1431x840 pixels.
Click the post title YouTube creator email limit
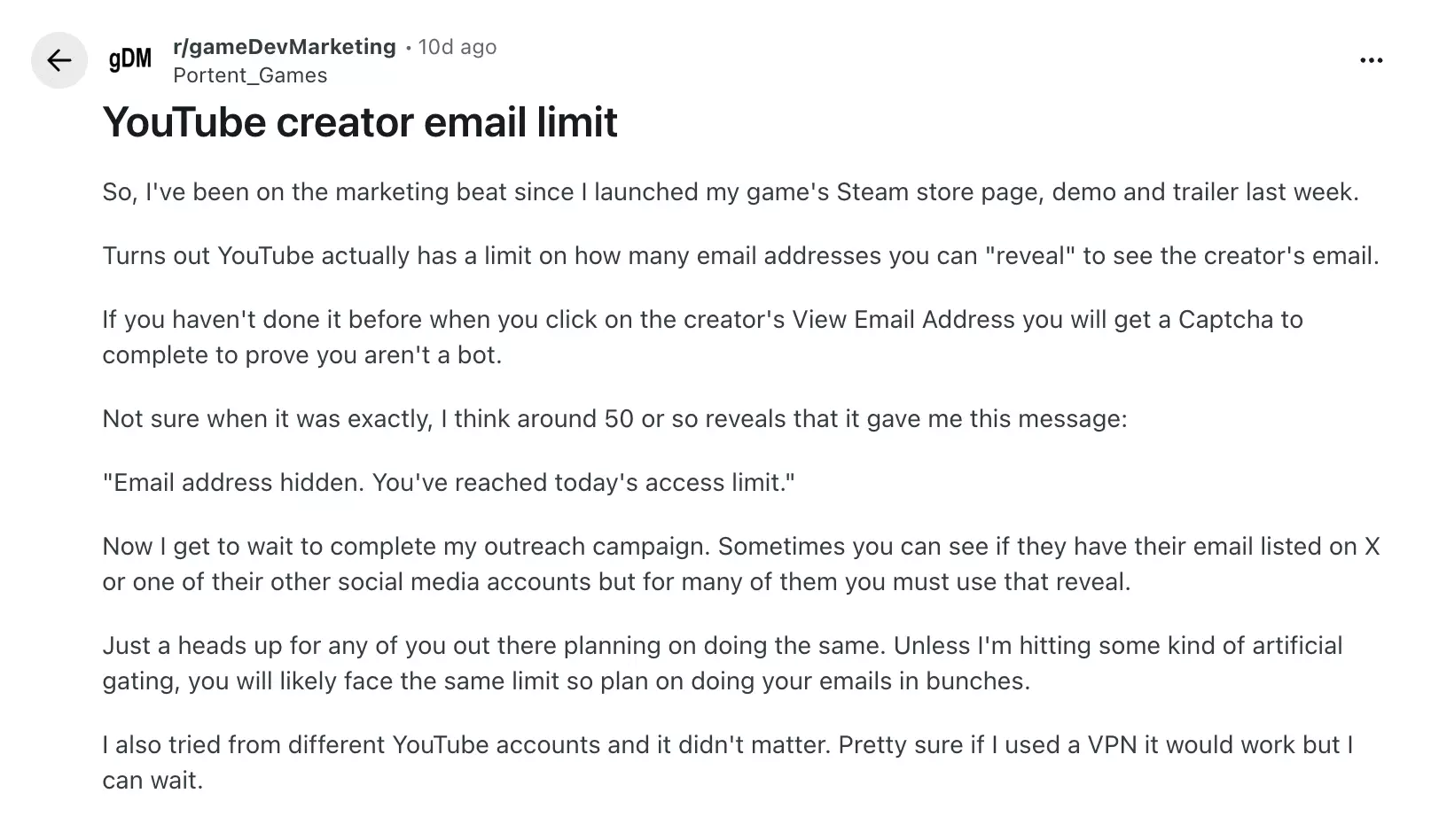[360, 121]
